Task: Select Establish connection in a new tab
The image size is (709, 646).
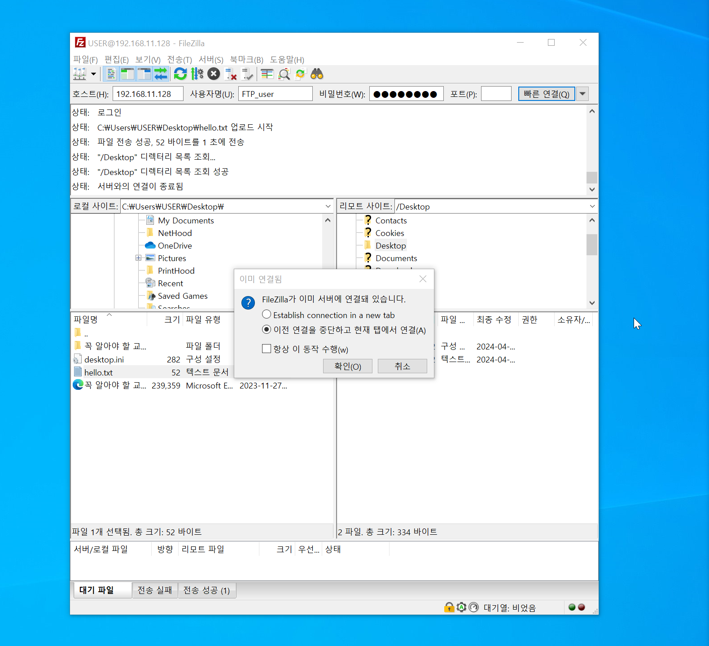Action: (328, 315)
